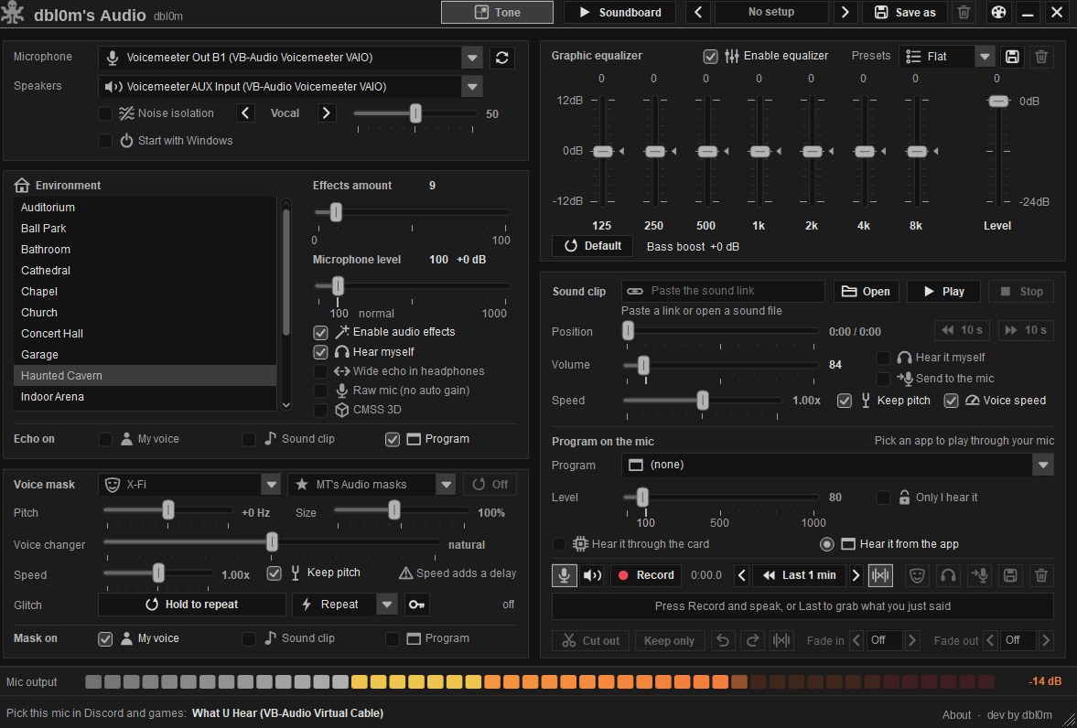
Task: Enable CMSS 3D option
Action: click(321, 410)
